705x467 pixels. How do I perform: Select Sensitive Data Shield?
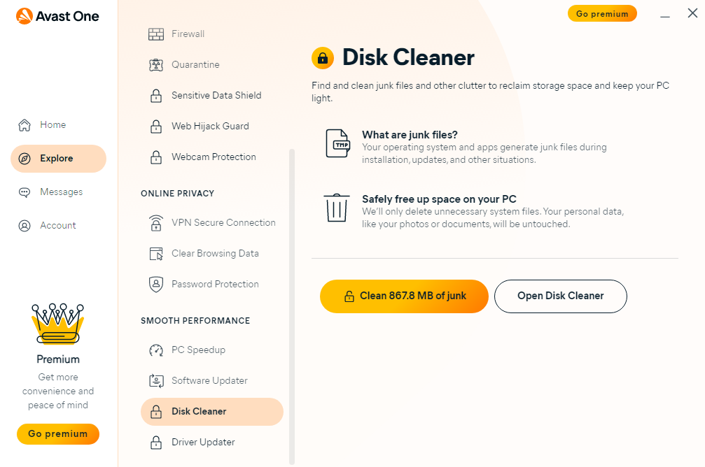(x=211, y=96)
